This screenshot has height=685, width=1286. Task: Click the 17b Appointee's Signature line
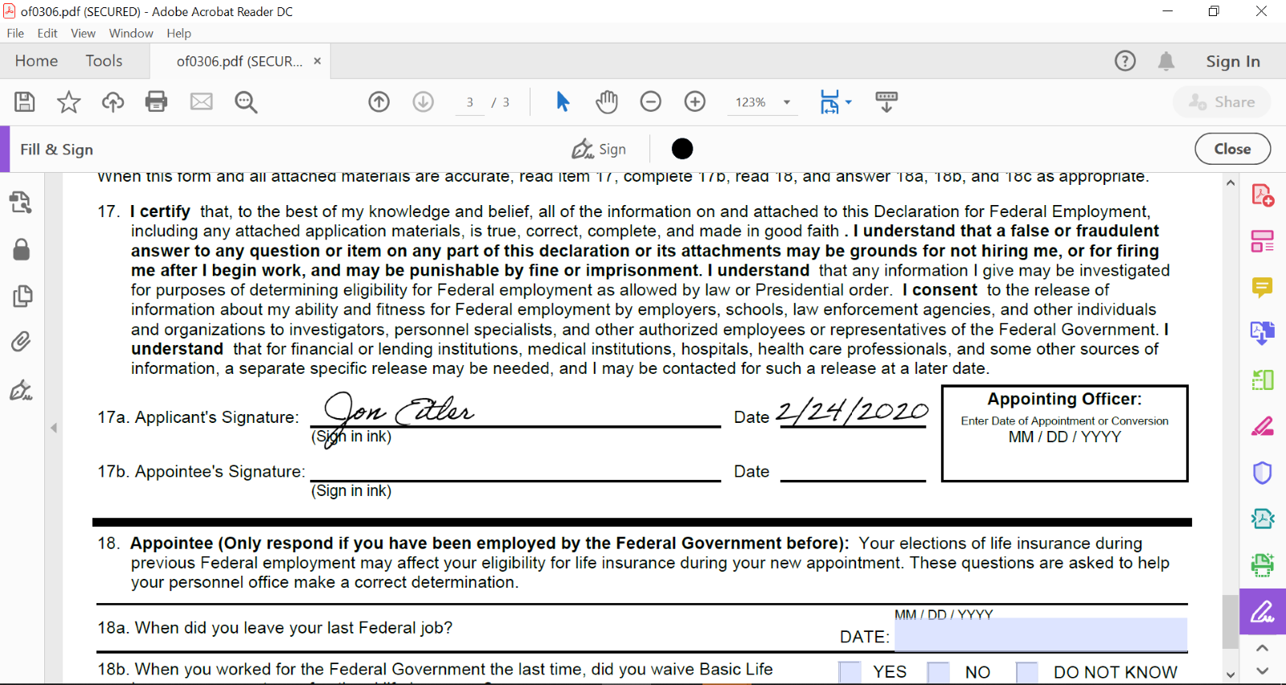point(516,471)
